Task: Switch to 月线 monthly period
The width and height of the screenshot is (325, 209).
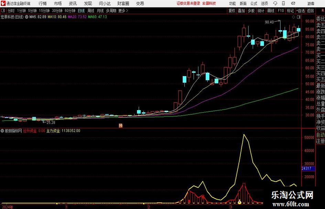Action: (100, 11)
